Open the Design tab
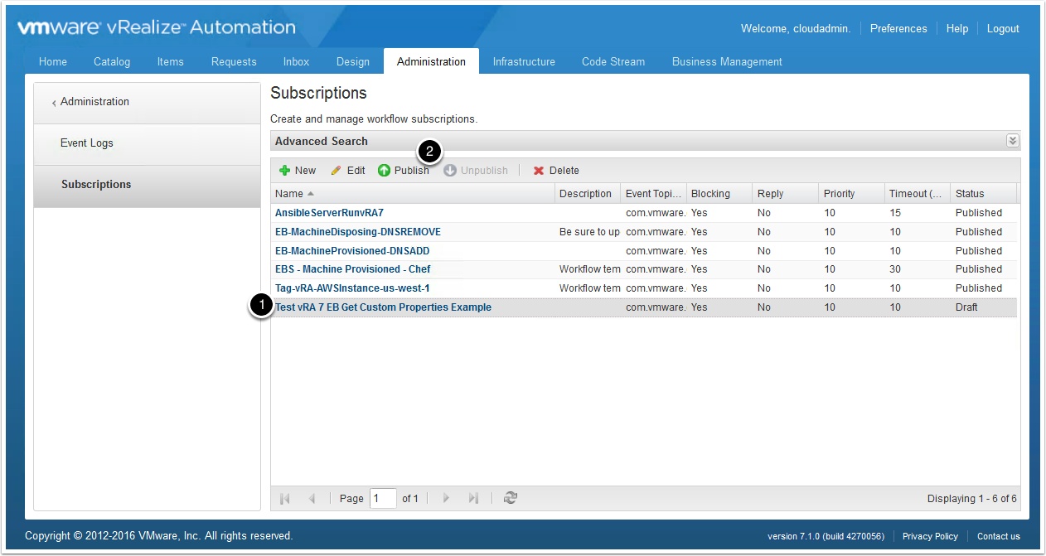 coord(353,61)
